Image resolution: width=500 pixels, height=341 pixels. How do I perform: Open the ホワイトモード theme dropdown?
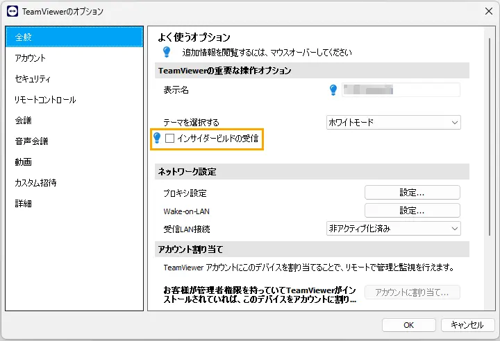[x=394, y=122]
